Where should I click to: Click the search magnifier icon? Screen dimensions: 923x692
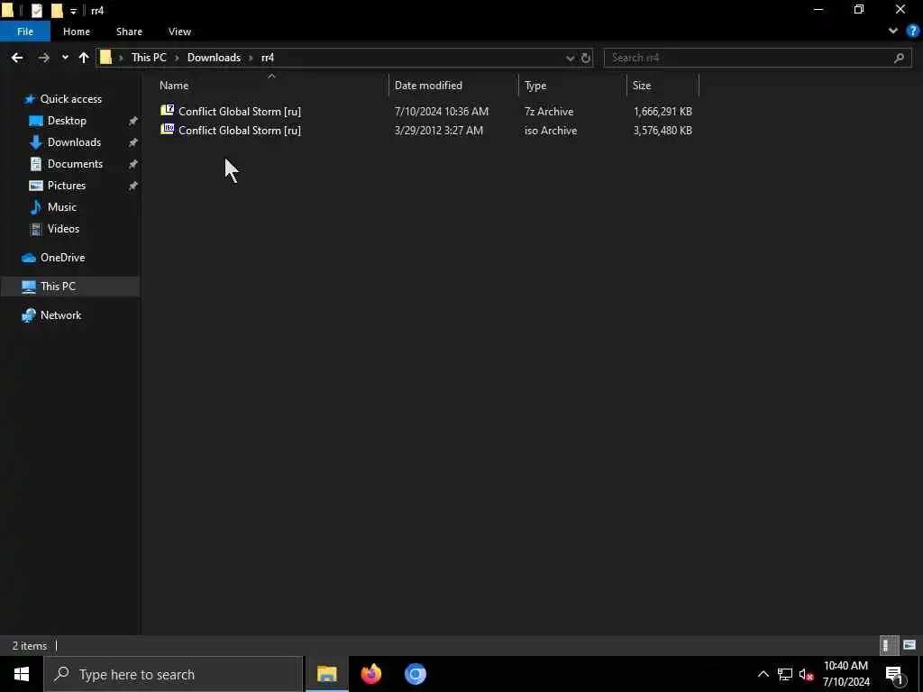pos(899,58)
